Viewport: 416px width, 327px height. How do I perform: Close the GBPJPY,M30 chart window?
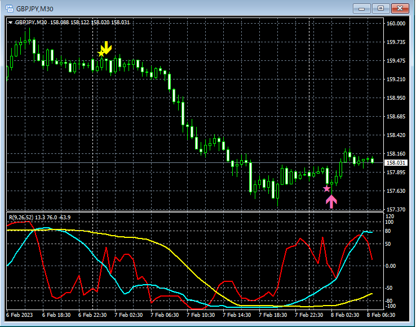400,8
